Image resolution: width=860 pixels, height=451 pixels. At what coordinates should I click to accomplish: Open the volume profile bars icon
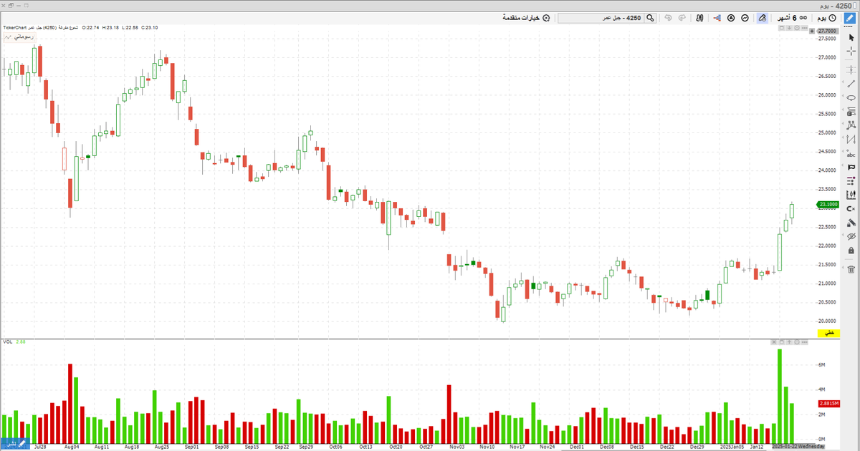click(x=717, y=18)
